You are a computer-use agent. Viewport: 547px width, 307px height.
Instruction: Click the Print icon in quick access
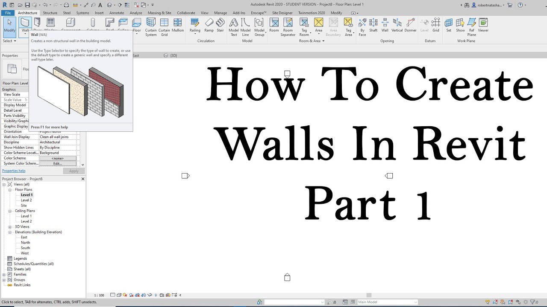tap(66, 5)
